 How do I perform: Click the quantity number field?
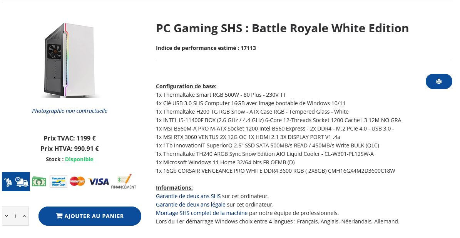(15, 216)
